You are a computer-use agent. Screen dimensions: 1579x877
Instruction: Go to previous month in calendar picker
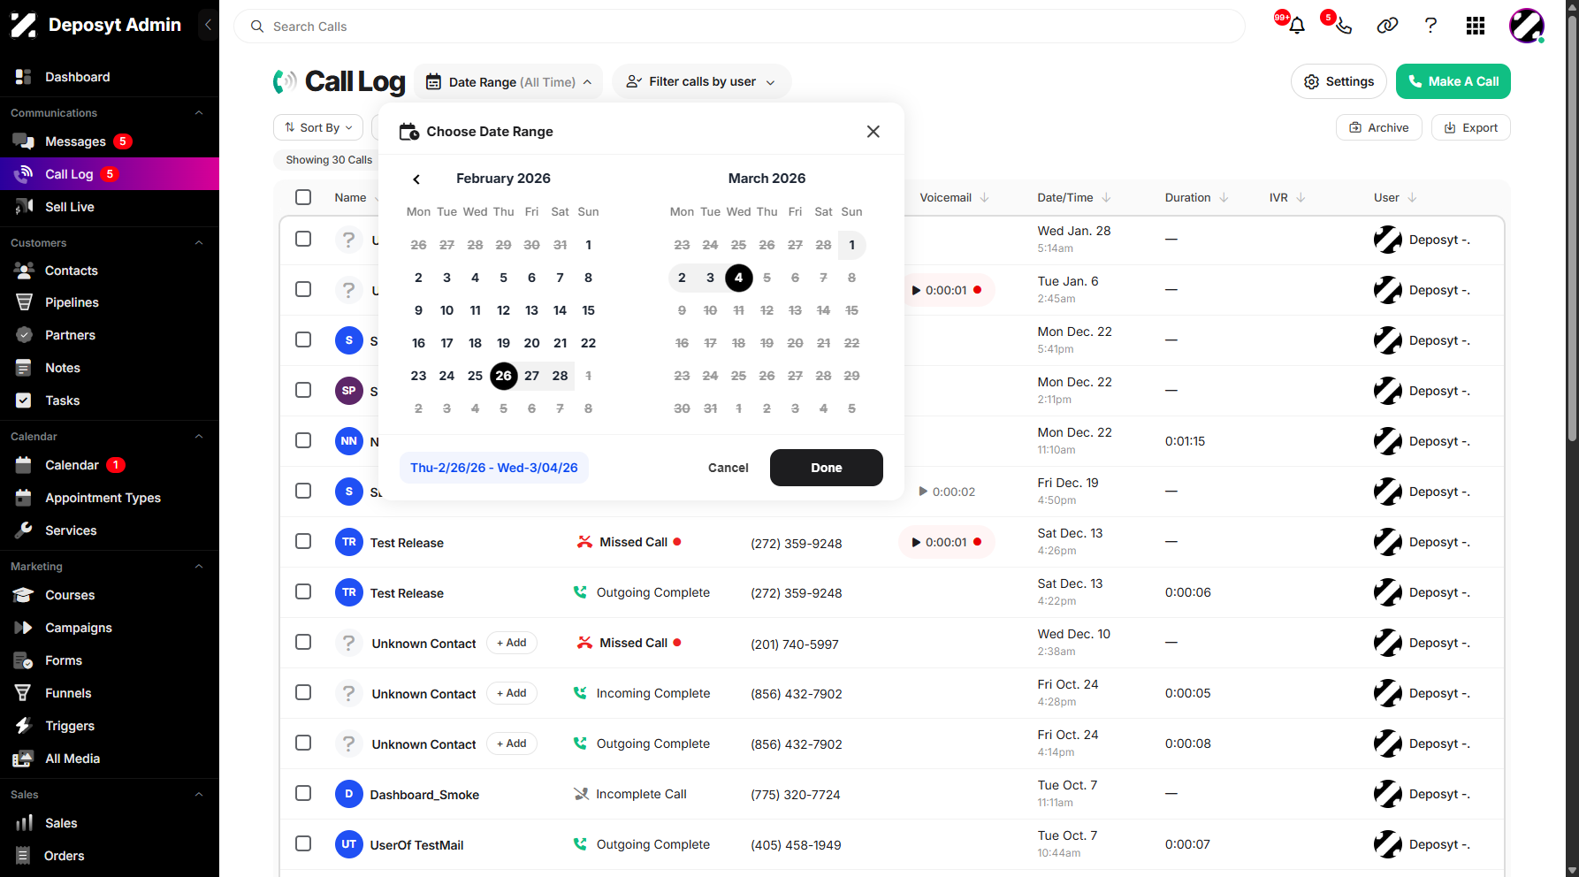416,179
